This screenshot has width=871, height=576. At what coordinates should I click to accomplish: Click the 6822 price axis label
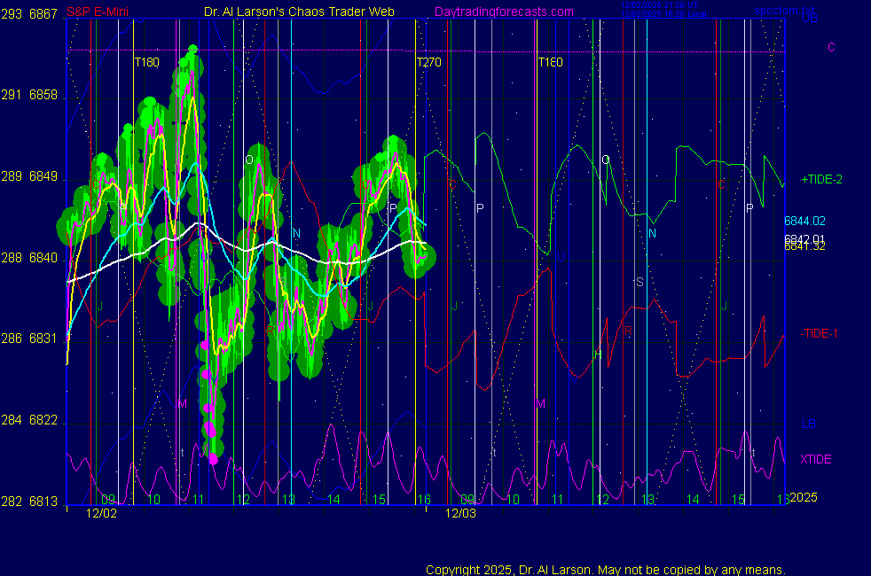pos(44,420)
